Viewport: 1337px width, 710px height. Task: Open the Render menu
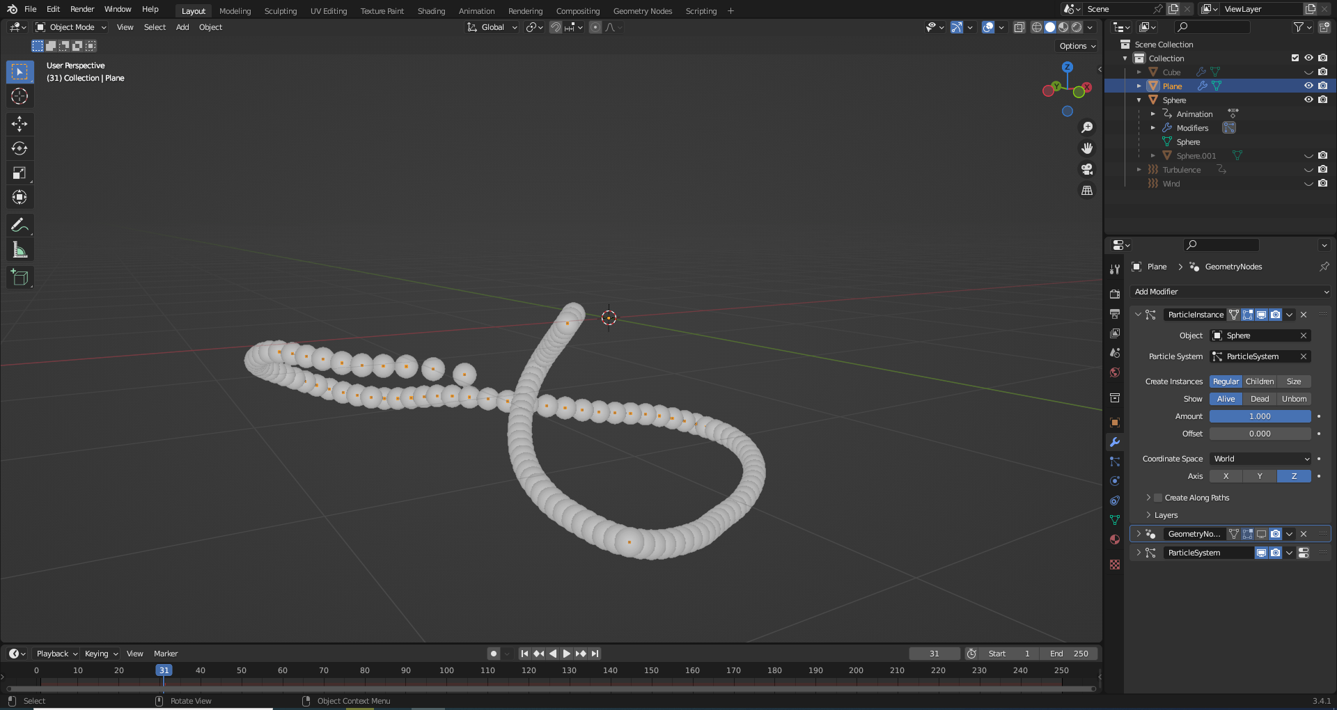(81, 9)
